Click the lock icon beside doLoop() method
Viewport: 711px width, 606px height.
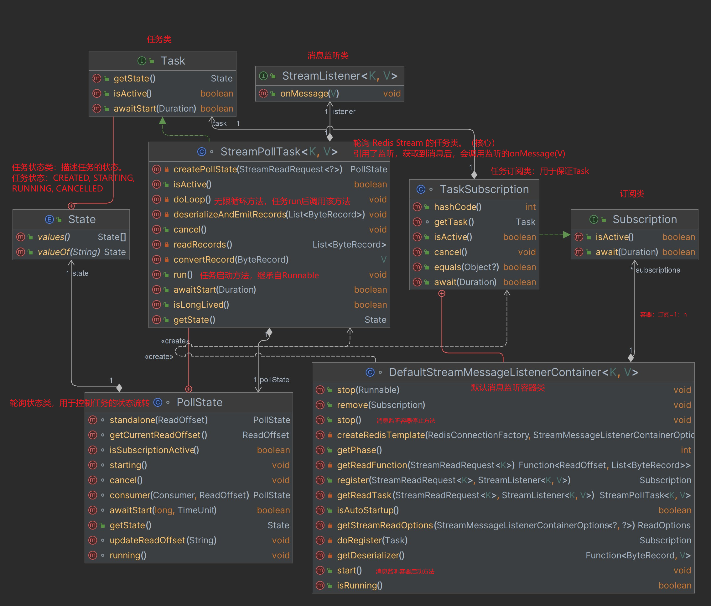pyautogui.click(x=166, y=200)
